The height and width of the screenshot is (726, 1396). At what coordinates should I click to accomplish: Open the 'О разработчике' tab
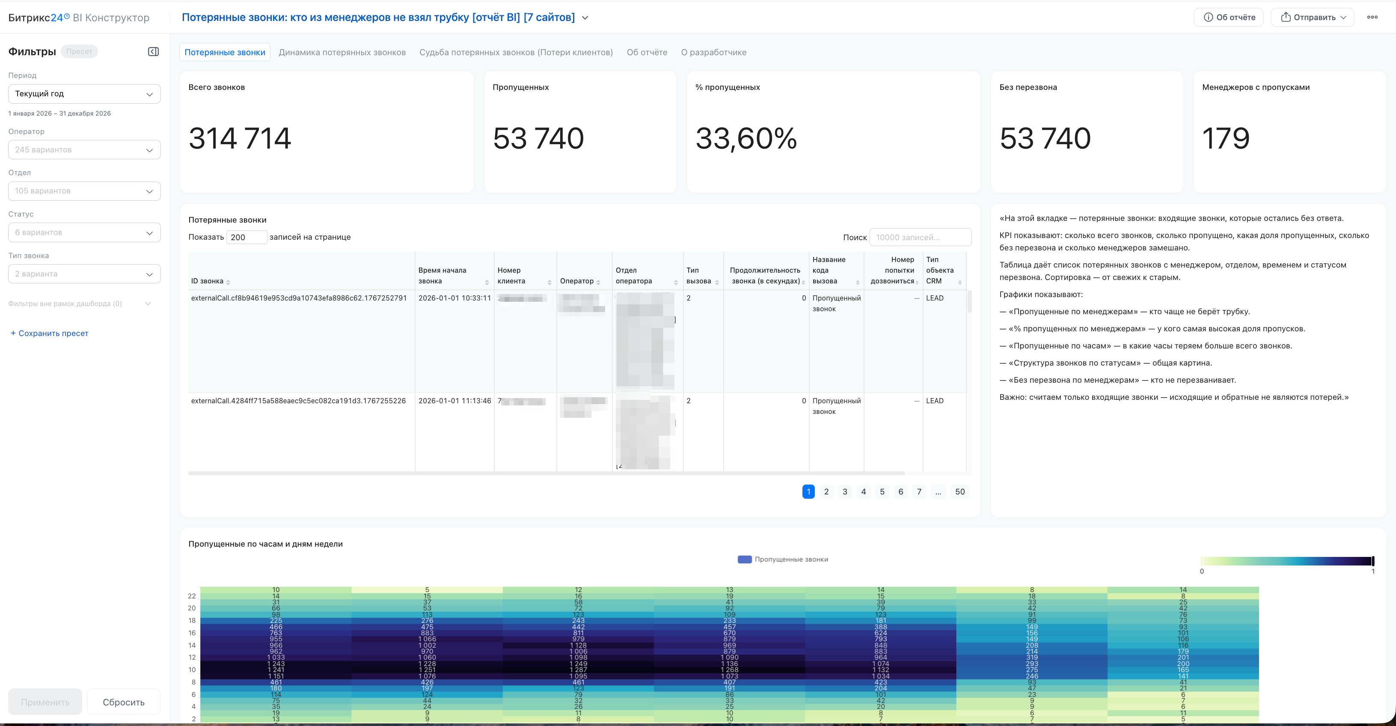point(714,53)
